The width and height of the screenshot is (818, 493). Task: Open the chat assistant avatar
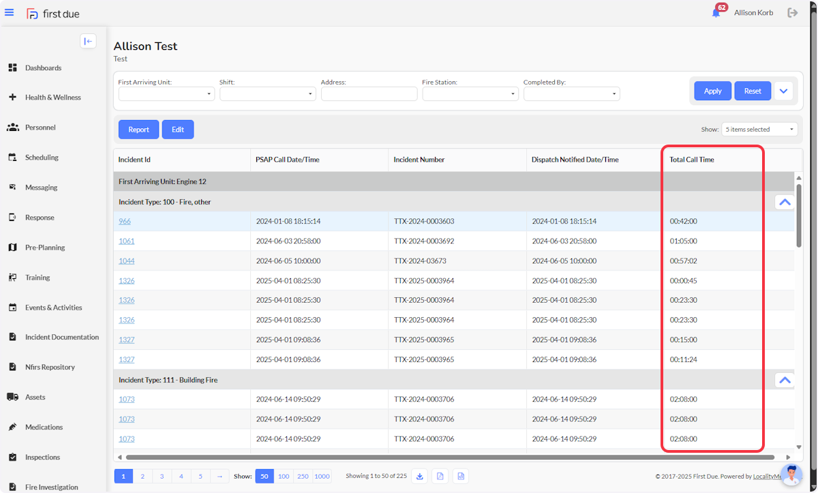point(791,475)
